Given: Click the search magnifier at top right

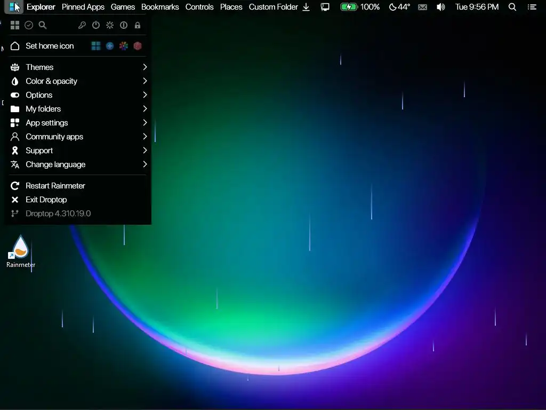Looking at the screenshot, I should 512,7.
